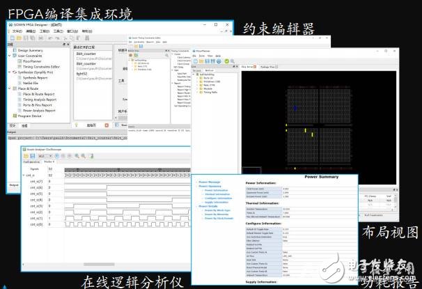Click the save icon in GOWIN toolbar
The width and height of the screenshot is (422, 289).
pos(26,39)
